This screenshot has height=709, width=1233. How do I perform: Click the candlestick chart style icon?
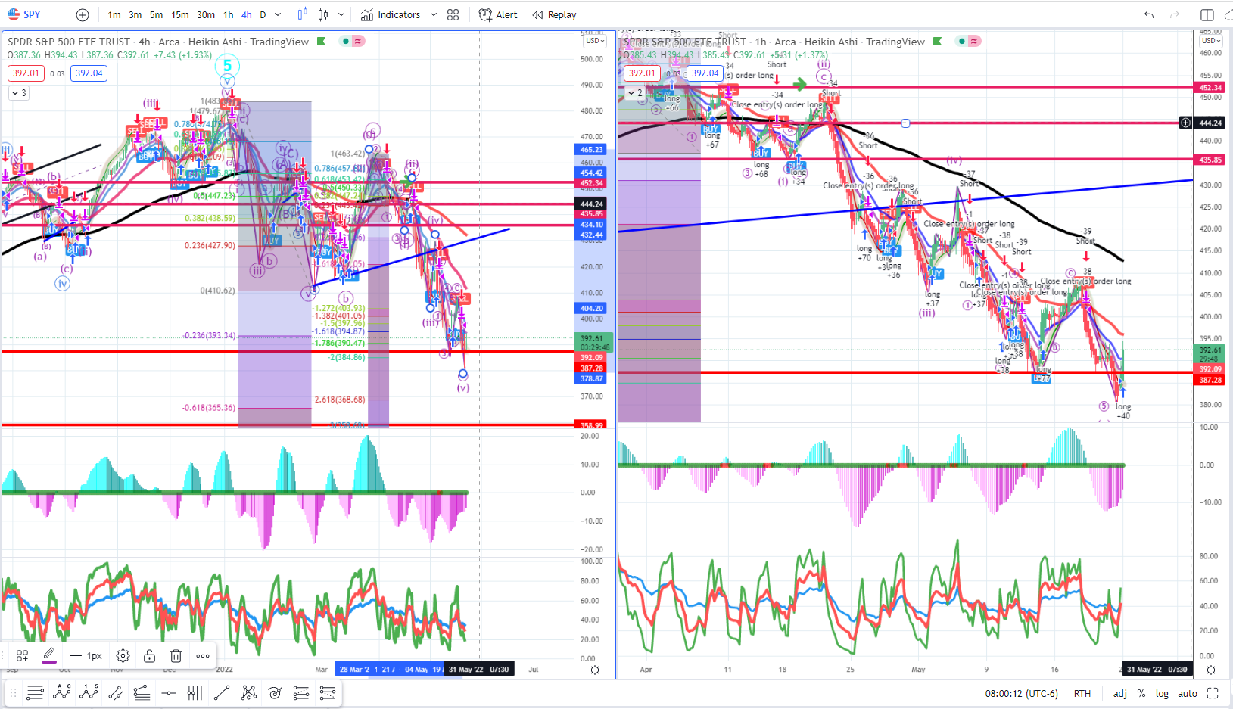[x=323, y=14]
